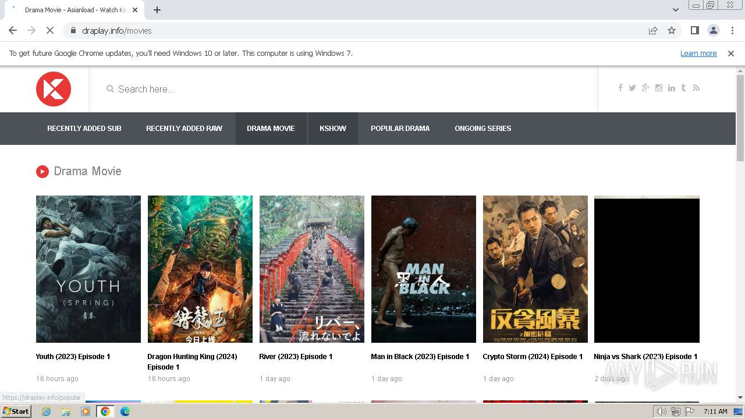Select Drama Movie menu item
The width and height of the screenshot is (745, 419).
(271, 129)
